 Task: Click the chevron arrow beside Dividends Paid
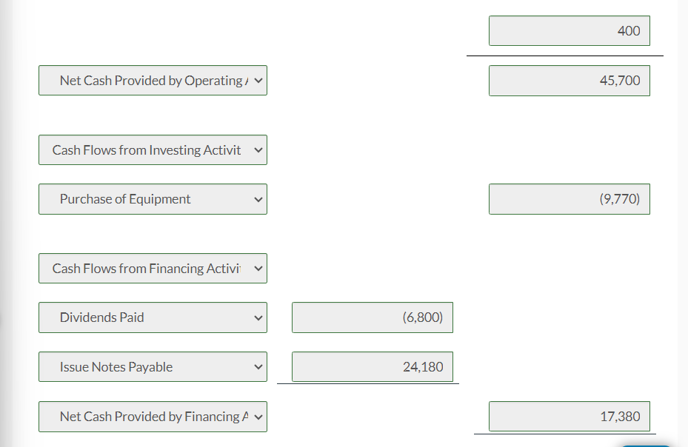258,317
